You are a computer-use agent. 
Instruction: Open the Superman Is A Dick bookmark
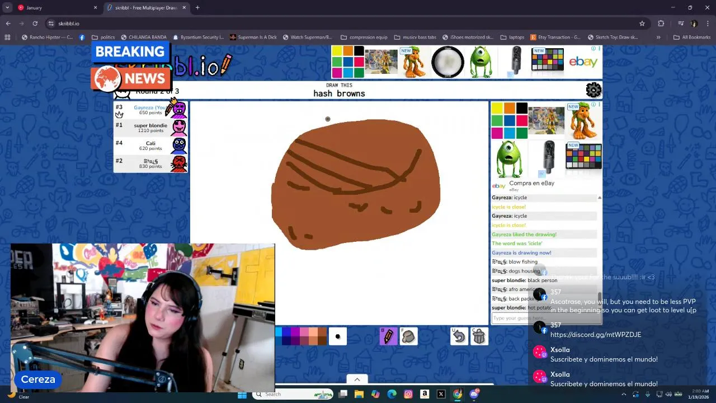coord(253,38)
